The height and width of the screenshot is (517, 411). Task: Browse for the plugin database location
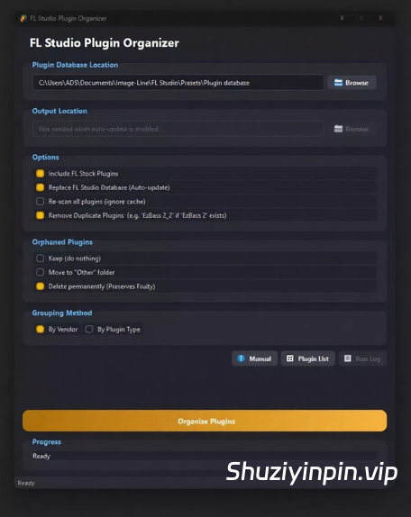352,83
